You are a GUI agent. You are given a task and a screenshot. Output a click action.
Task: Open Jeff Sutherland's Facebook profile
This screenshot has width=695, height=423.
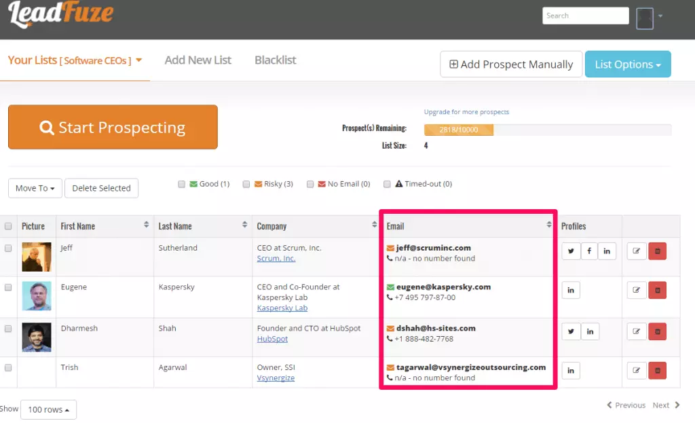coord(589,251)
